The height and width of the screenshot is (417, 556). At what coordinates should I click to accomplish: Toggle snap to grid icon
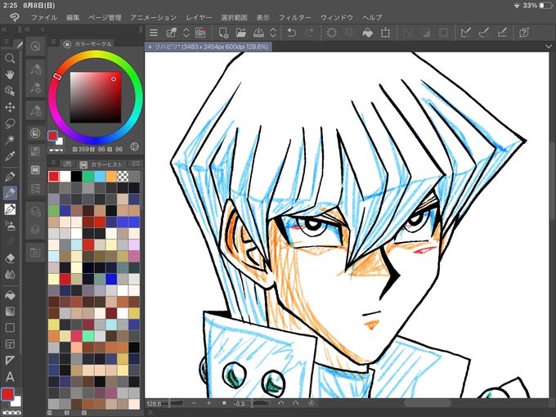click(502, 33)
